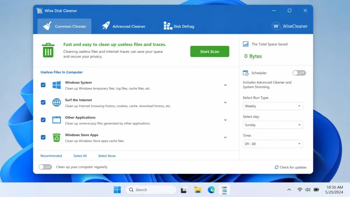Expand the Surf the Internet category
The width and height of the screenshot is (350, 197).
tap(225, 103)
